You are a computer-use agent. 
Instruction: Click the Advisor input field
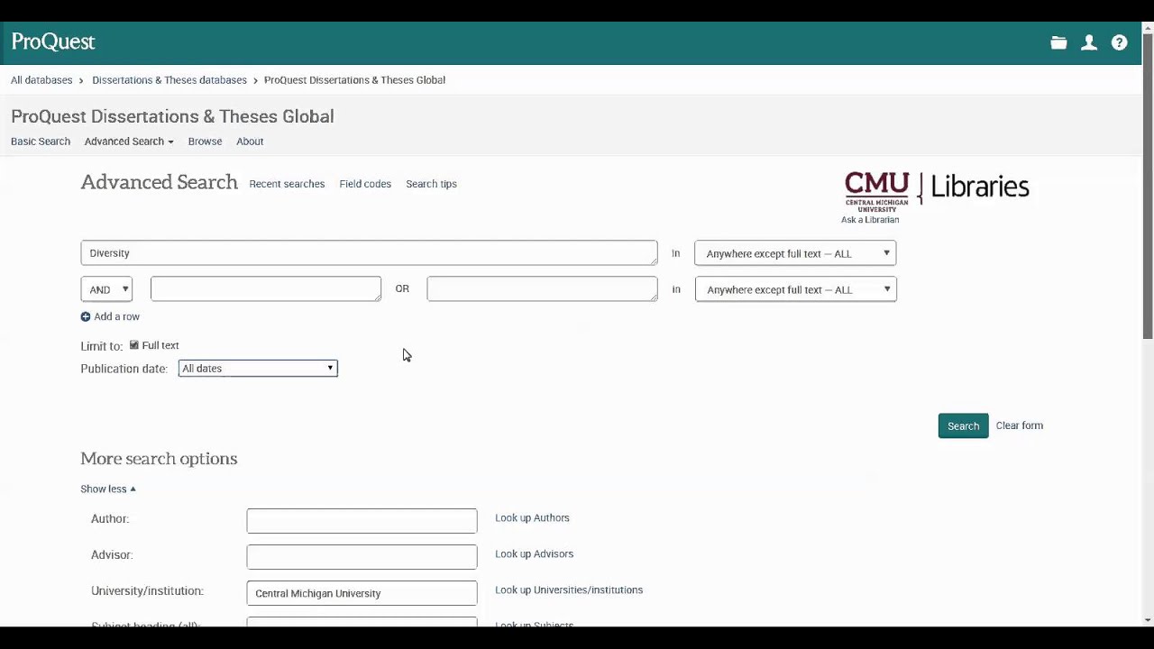coord(362,556)
